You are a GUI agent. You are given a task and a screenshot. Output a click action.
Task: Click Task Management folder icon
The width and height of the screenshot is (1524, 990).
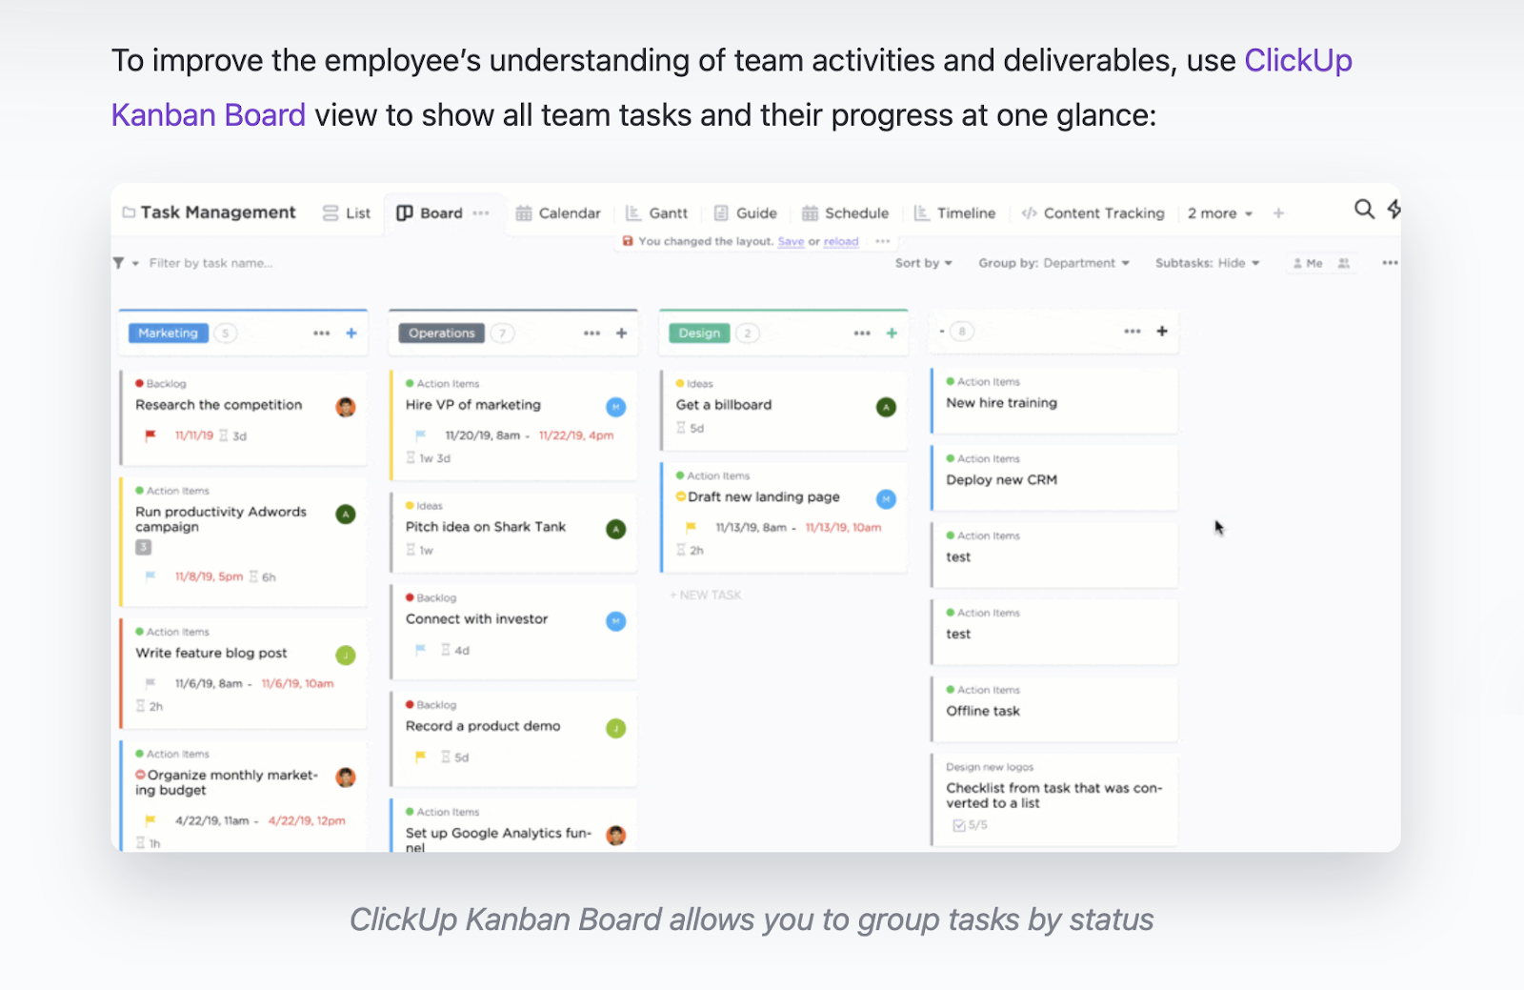point(129,212)
